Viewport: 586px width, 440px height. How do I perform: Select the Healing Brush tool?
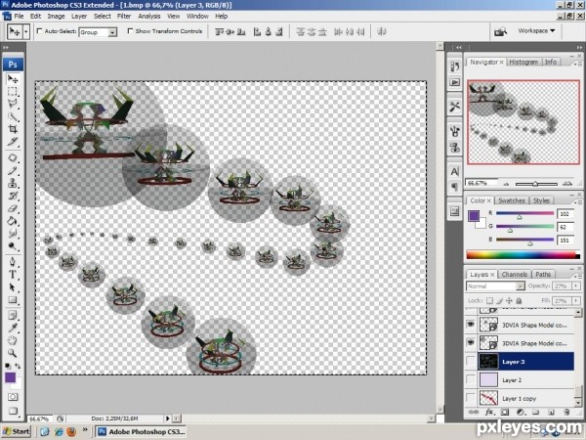point(13,157)
